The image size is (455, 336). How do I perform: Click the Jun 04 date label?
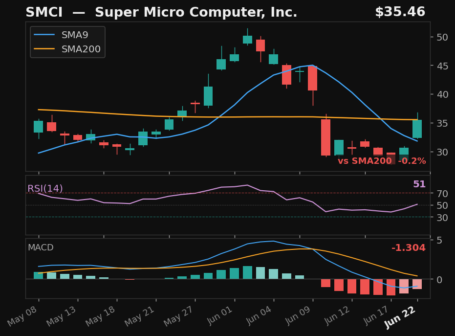pos(259,315)
